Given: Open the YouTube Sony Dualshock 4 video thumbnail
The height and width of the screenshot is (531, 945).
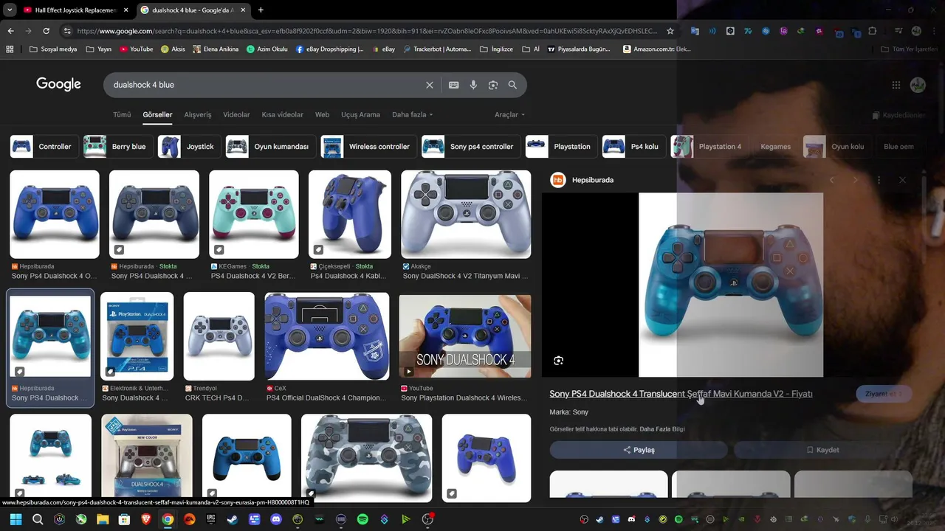Looking at the screenshot, I should [465, 336].
